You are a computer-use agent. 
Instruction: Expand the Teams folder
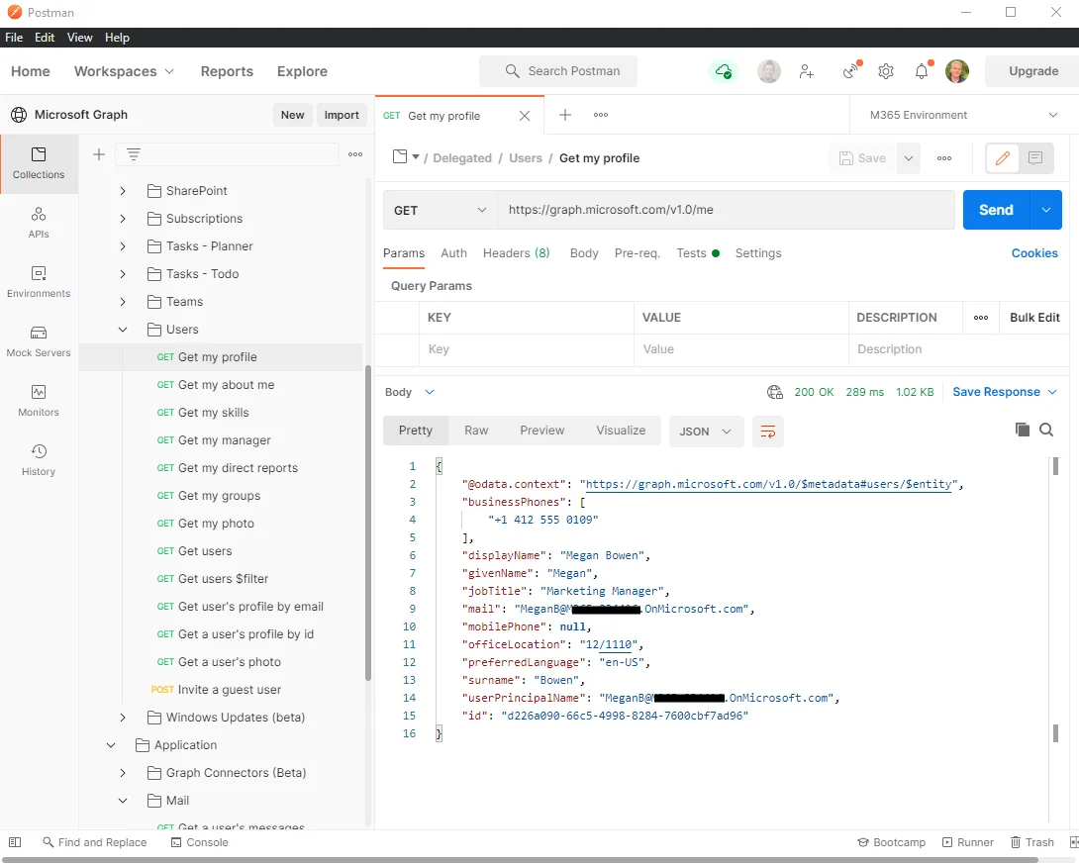(x=122, y=302)
